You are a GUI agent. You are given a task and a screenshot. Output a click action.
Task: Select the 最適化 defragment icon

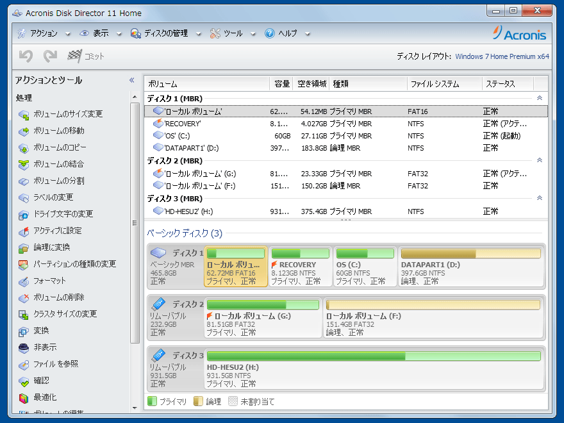(x=24, y=398)
